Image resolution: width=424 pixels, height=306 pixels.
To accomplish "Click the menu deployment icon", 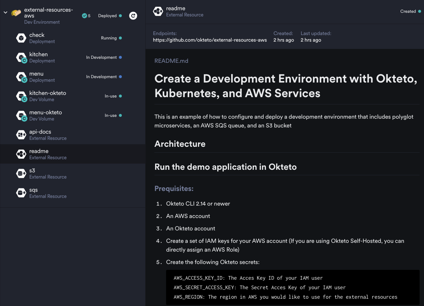I will tap(21, 77).
